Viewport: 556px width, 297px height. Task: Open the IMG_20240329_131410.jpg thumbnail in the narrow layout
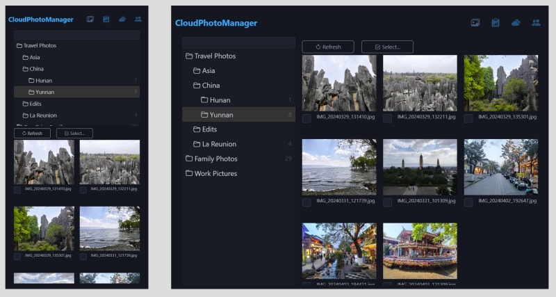coord(44,162)
